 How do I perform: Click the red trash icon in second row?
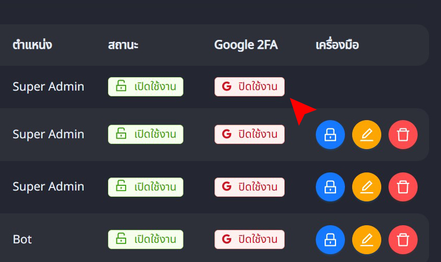[403, 135]
